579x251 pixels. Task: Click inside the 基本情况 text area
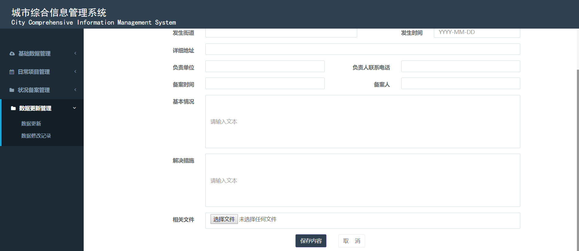[362, 122]
